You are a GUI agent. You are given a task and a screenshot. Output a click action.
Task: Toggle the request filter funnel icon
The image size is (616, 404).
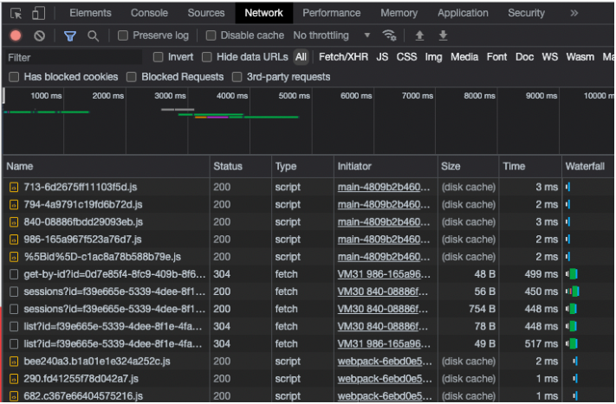tap(70, 35)
